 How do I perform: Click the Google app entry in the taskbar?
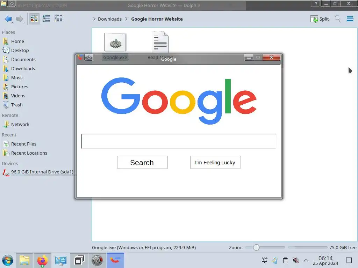(x=115, y=260)
